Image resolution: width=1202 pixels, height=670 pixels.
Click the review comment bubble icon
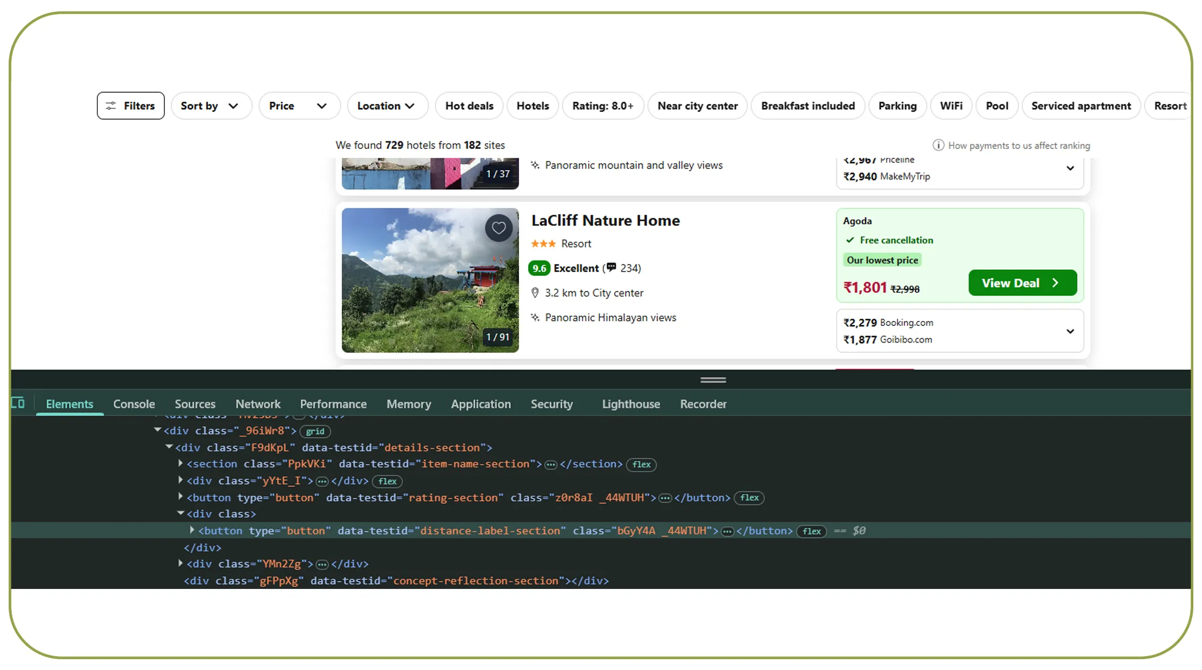pyautogui.click(x=612, y=267)
